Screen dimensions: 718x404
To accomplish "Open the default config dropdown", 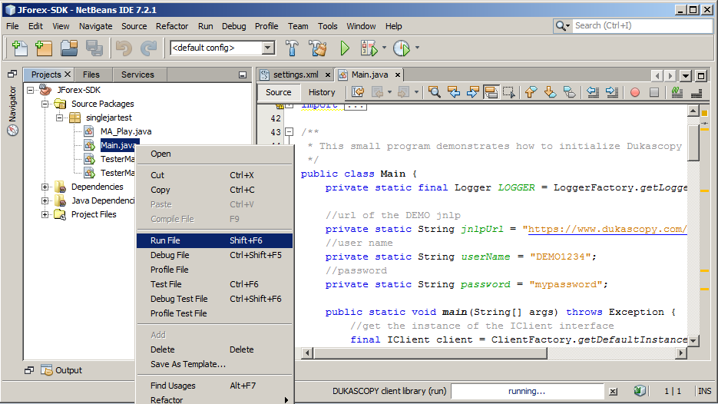I will click(268, 48).
